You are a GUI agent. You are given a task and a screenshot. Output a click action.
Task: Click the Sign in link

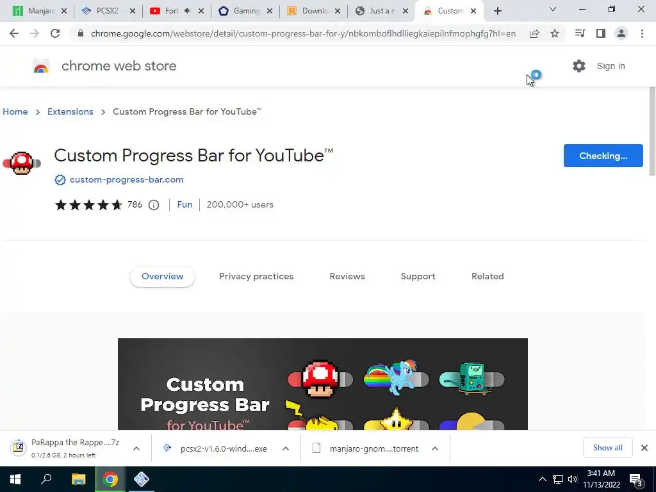(x=611, y=66)
